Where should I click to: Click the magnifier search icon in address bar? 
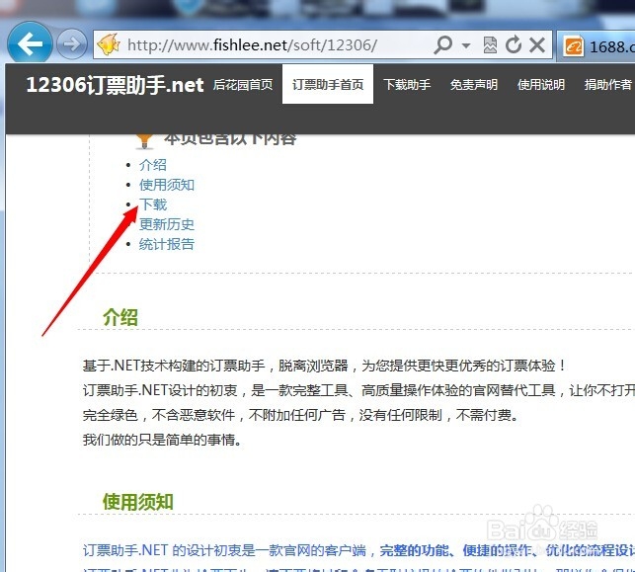(442, 44)
